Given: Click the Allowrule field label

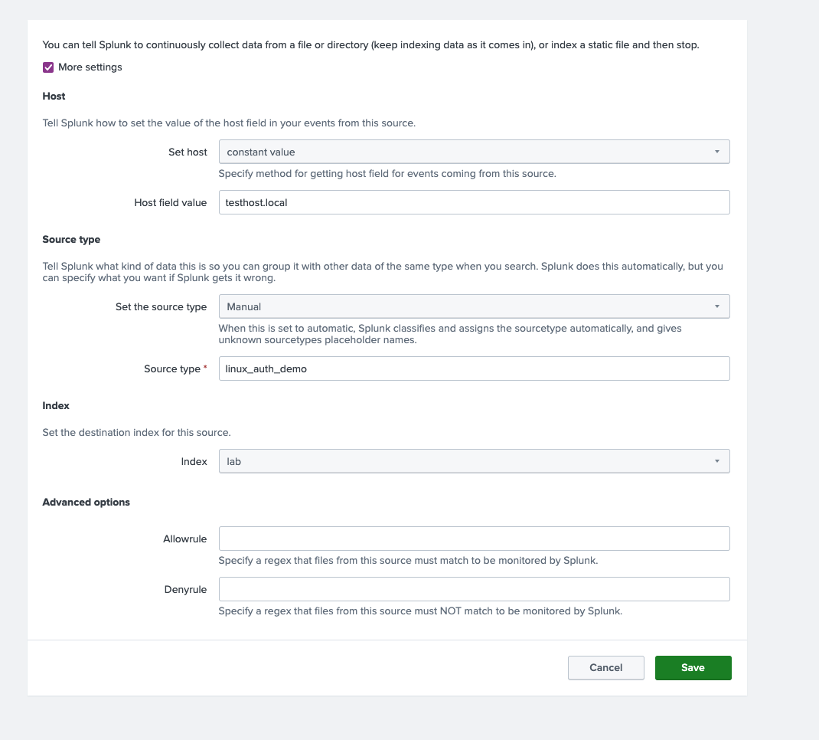Looking at the screenshot, I should click(184, 539).
